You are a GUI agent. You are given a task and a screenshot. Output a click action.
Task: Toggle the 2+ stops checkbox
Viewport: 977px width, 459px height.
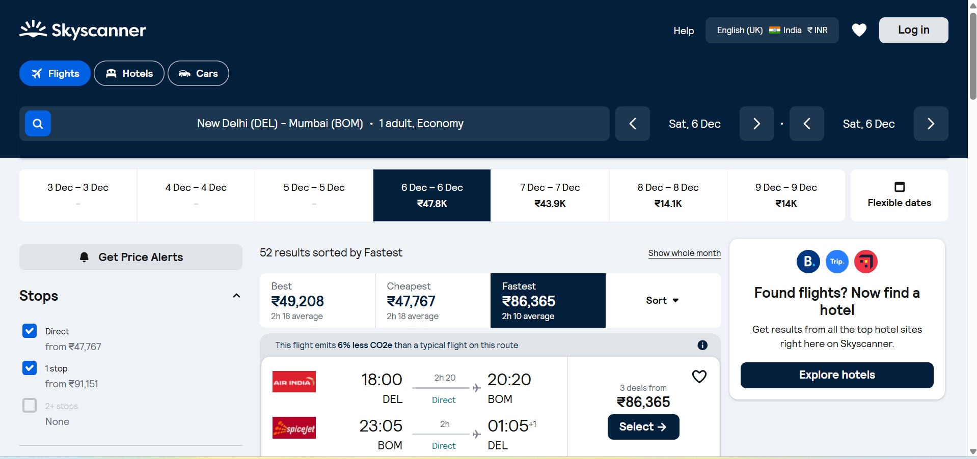tap(30, 406)
